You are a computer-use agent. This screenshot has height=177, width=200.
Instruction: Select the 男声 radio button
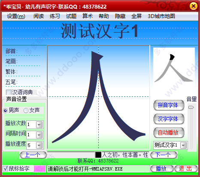point(6,111)
